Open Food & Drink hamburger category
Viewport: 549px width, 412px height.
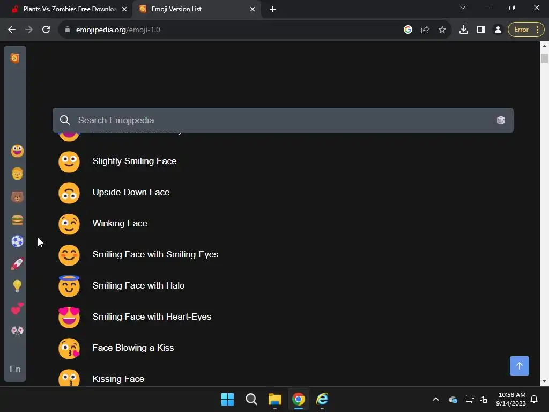pyautogui.click(x=17, y=219)
